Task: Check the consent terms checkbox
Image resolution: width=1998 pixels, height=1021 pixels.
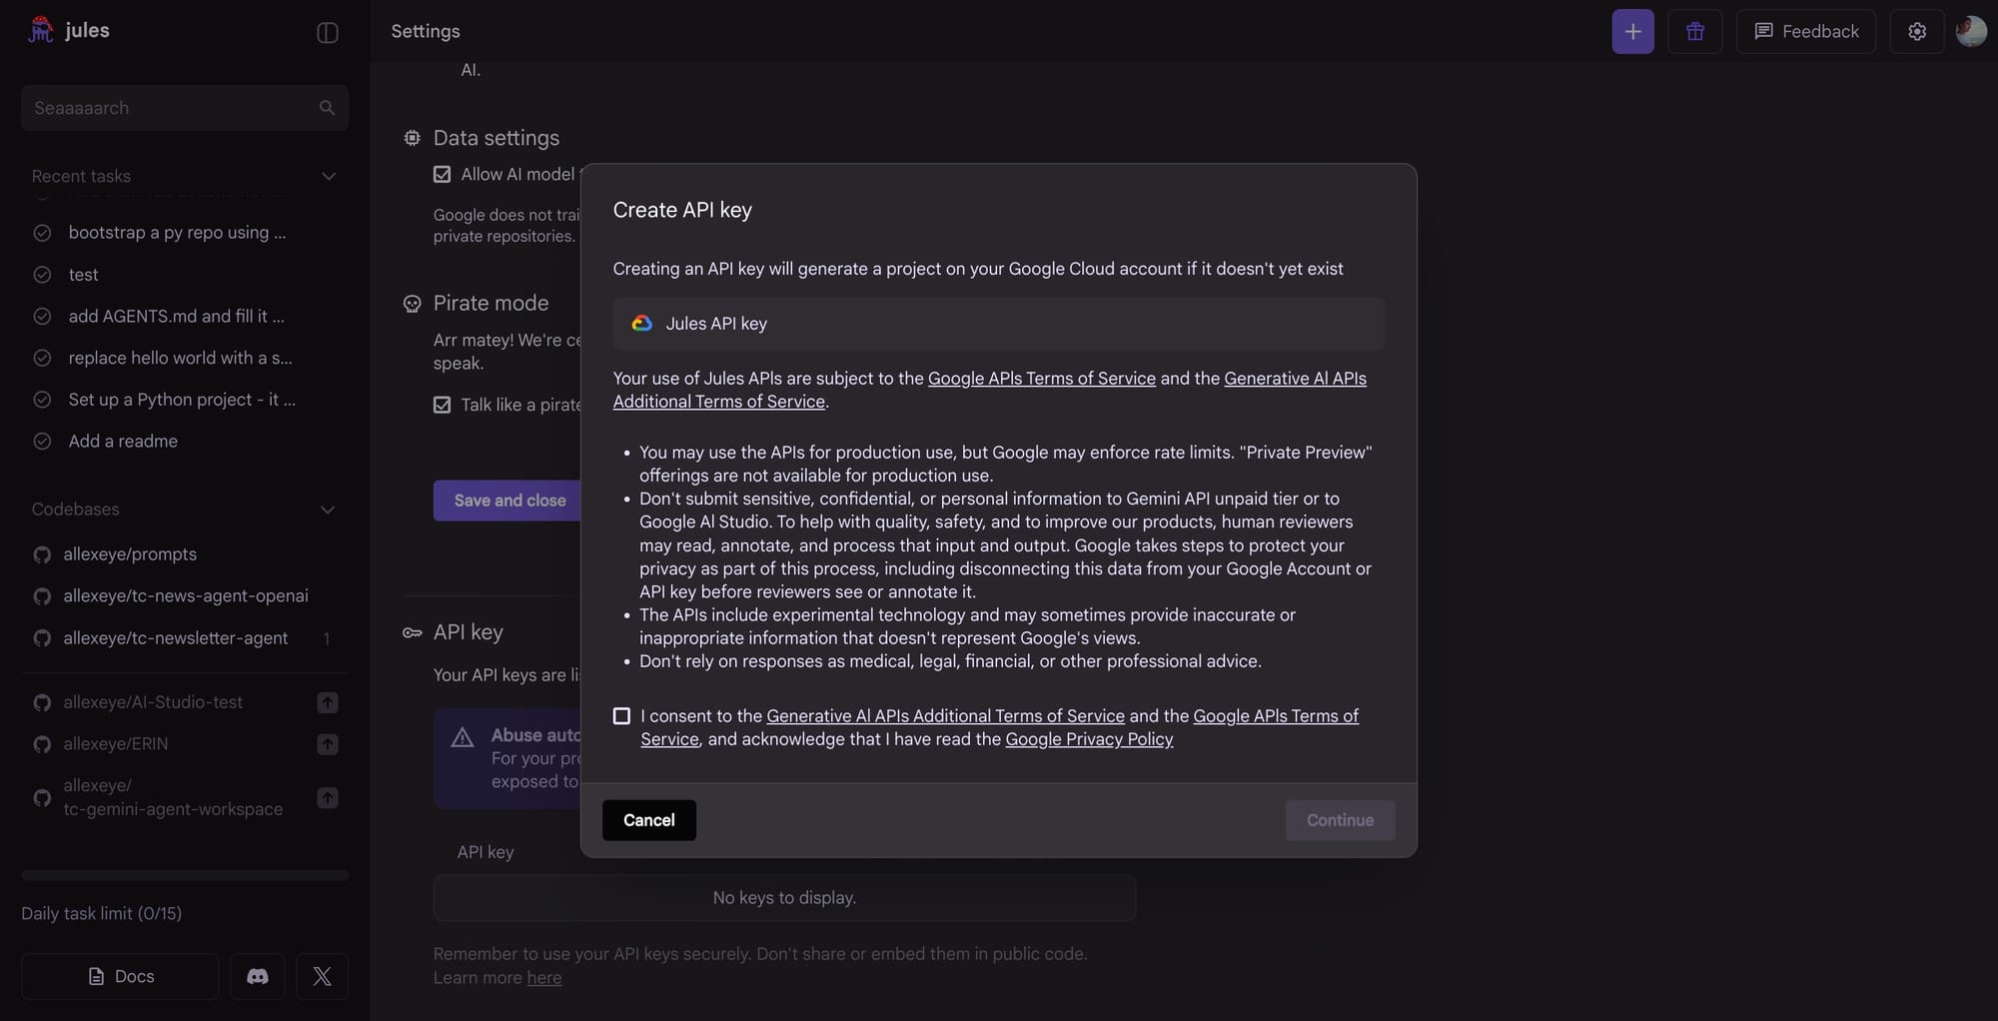Action: click(621, 716)
